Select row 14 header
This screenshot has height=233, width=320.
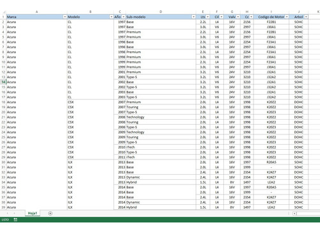pos(3,82)
